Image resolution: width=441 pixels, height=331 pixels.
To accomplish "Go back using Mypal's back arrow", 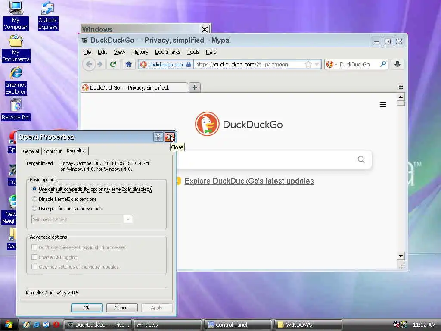I will pos(89,65).
